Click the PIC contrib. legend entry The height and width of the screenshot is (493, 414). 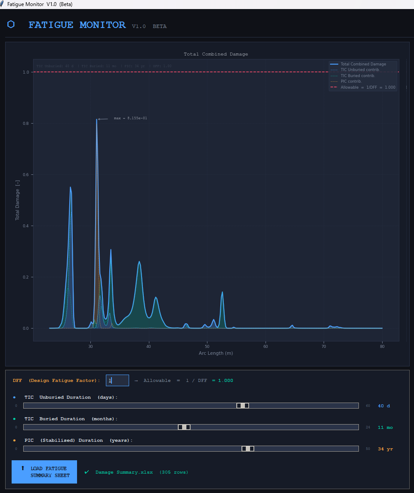pos(351,81)
